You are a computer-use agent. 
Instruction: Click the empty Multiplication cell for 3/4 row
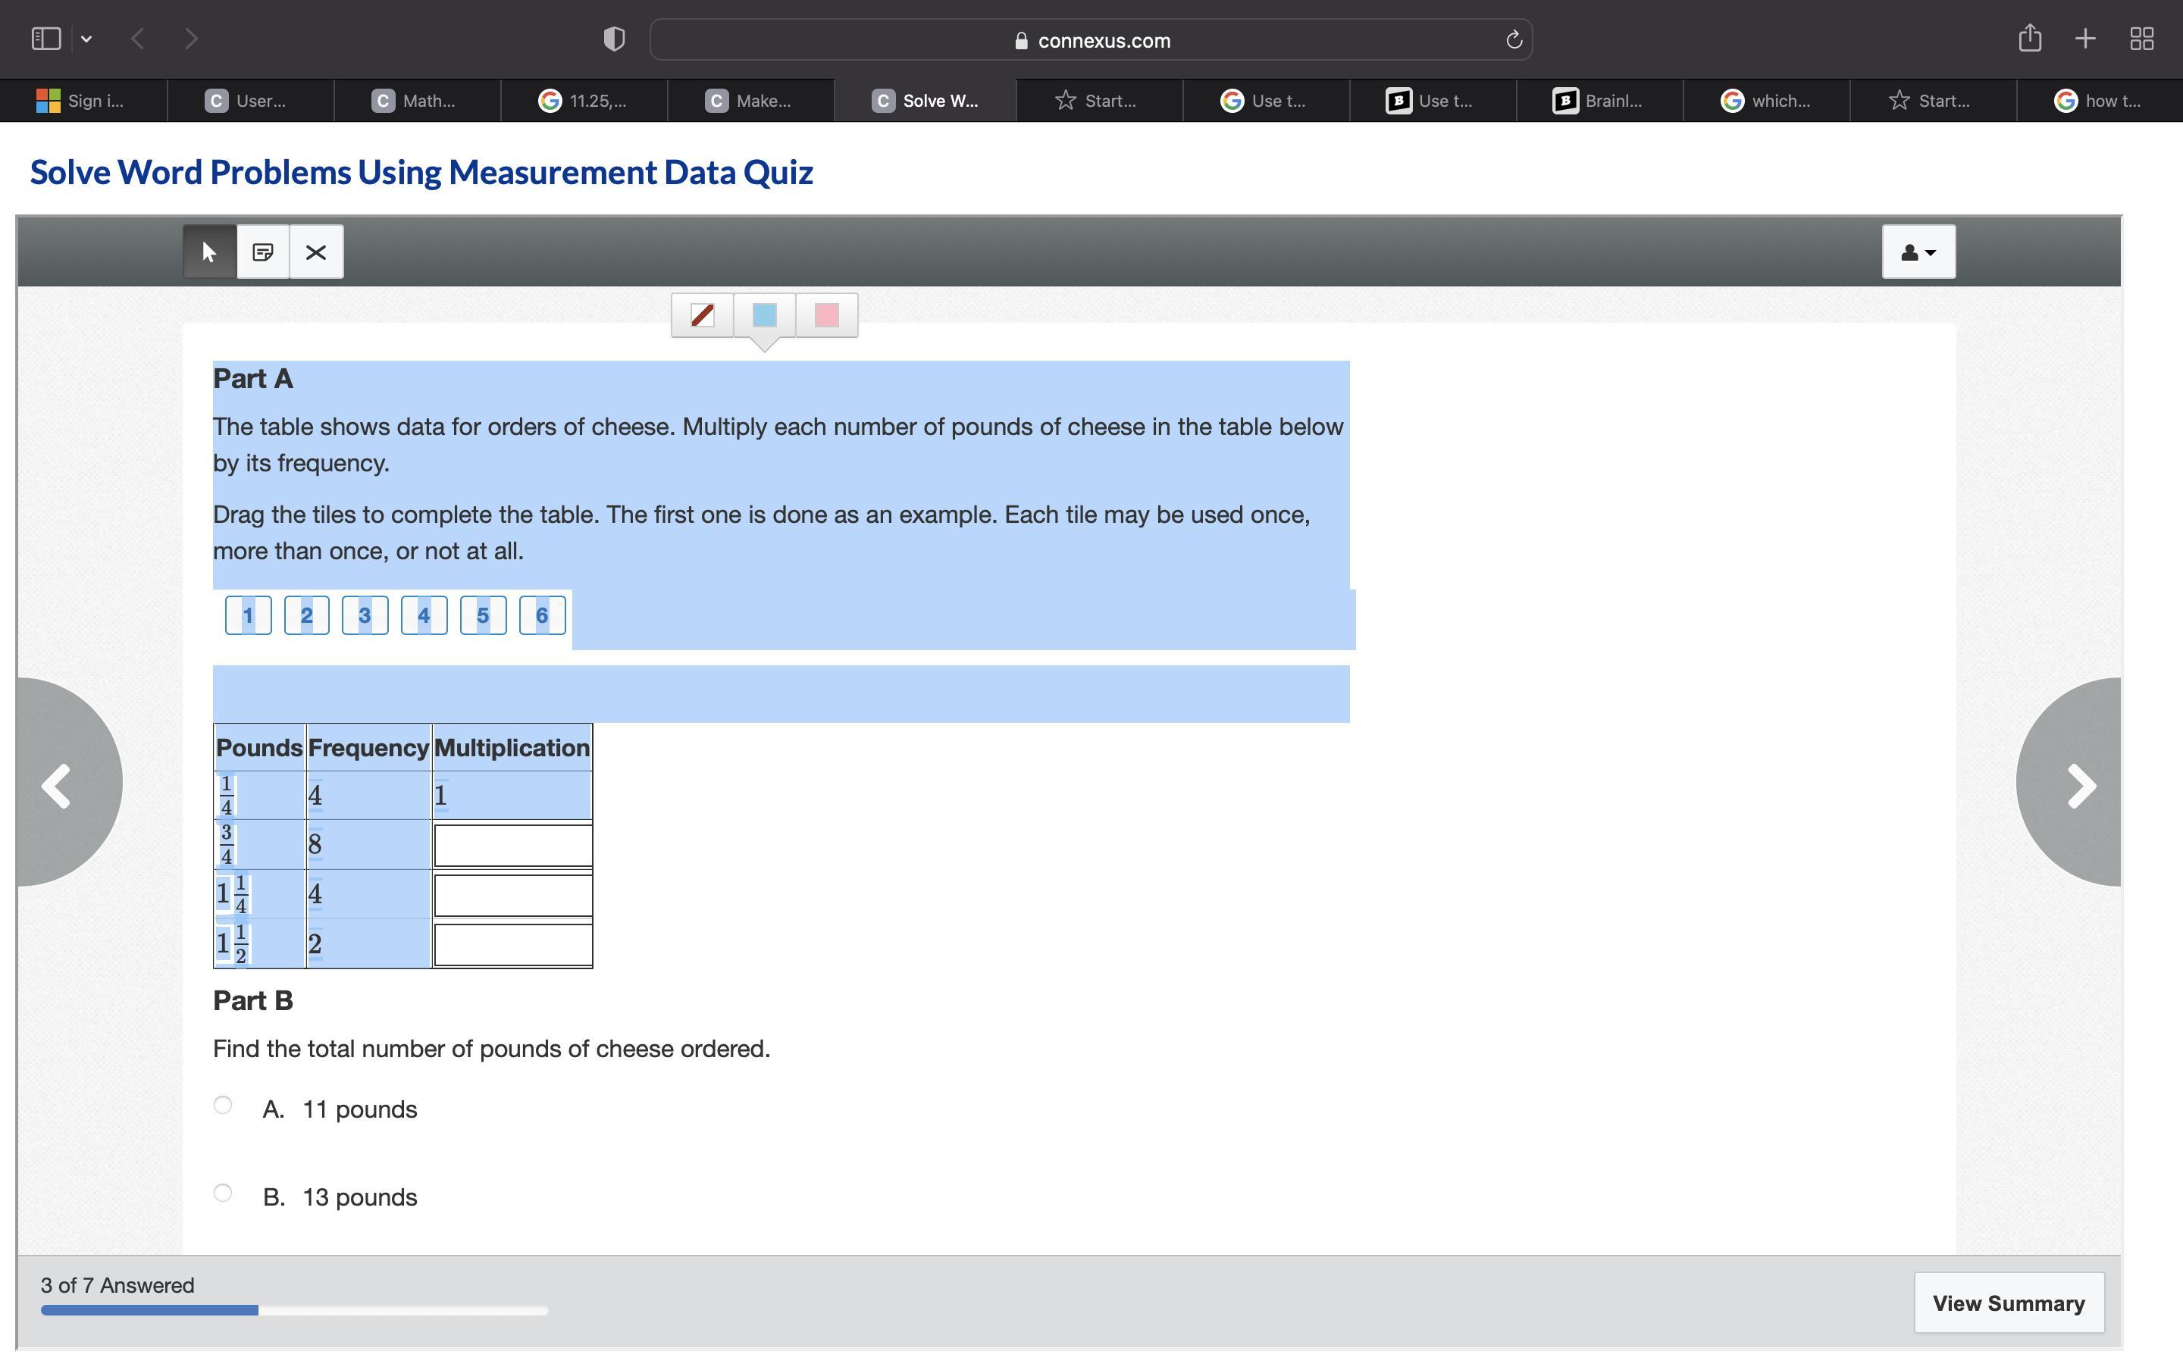point(512,845)
